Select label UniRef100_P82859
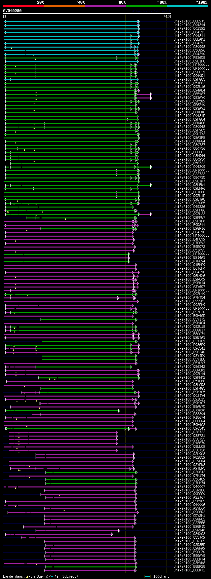The image size is (211, 579). coord(189,457)
